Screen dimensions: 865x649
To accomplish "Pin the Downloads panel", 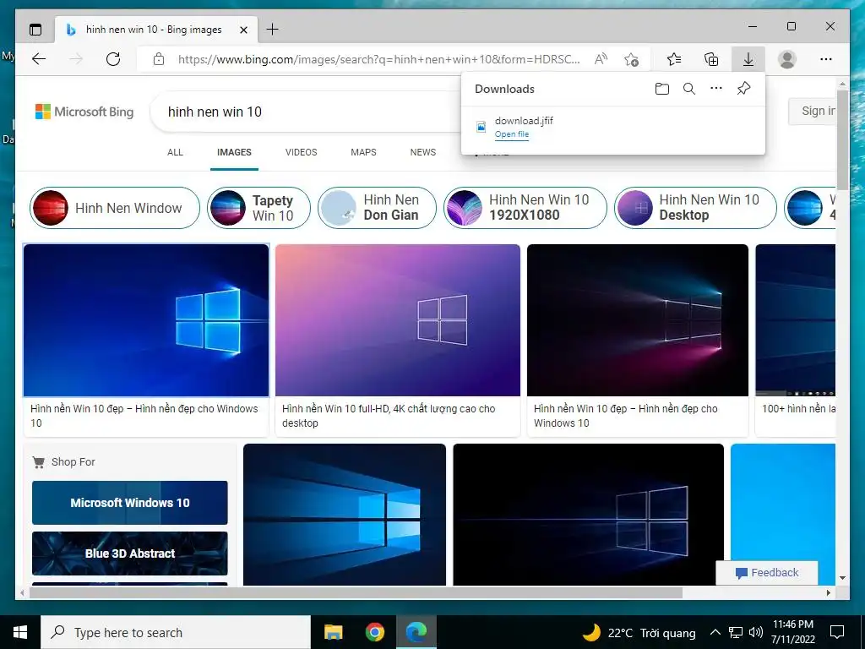I will [x=743, y=88].
